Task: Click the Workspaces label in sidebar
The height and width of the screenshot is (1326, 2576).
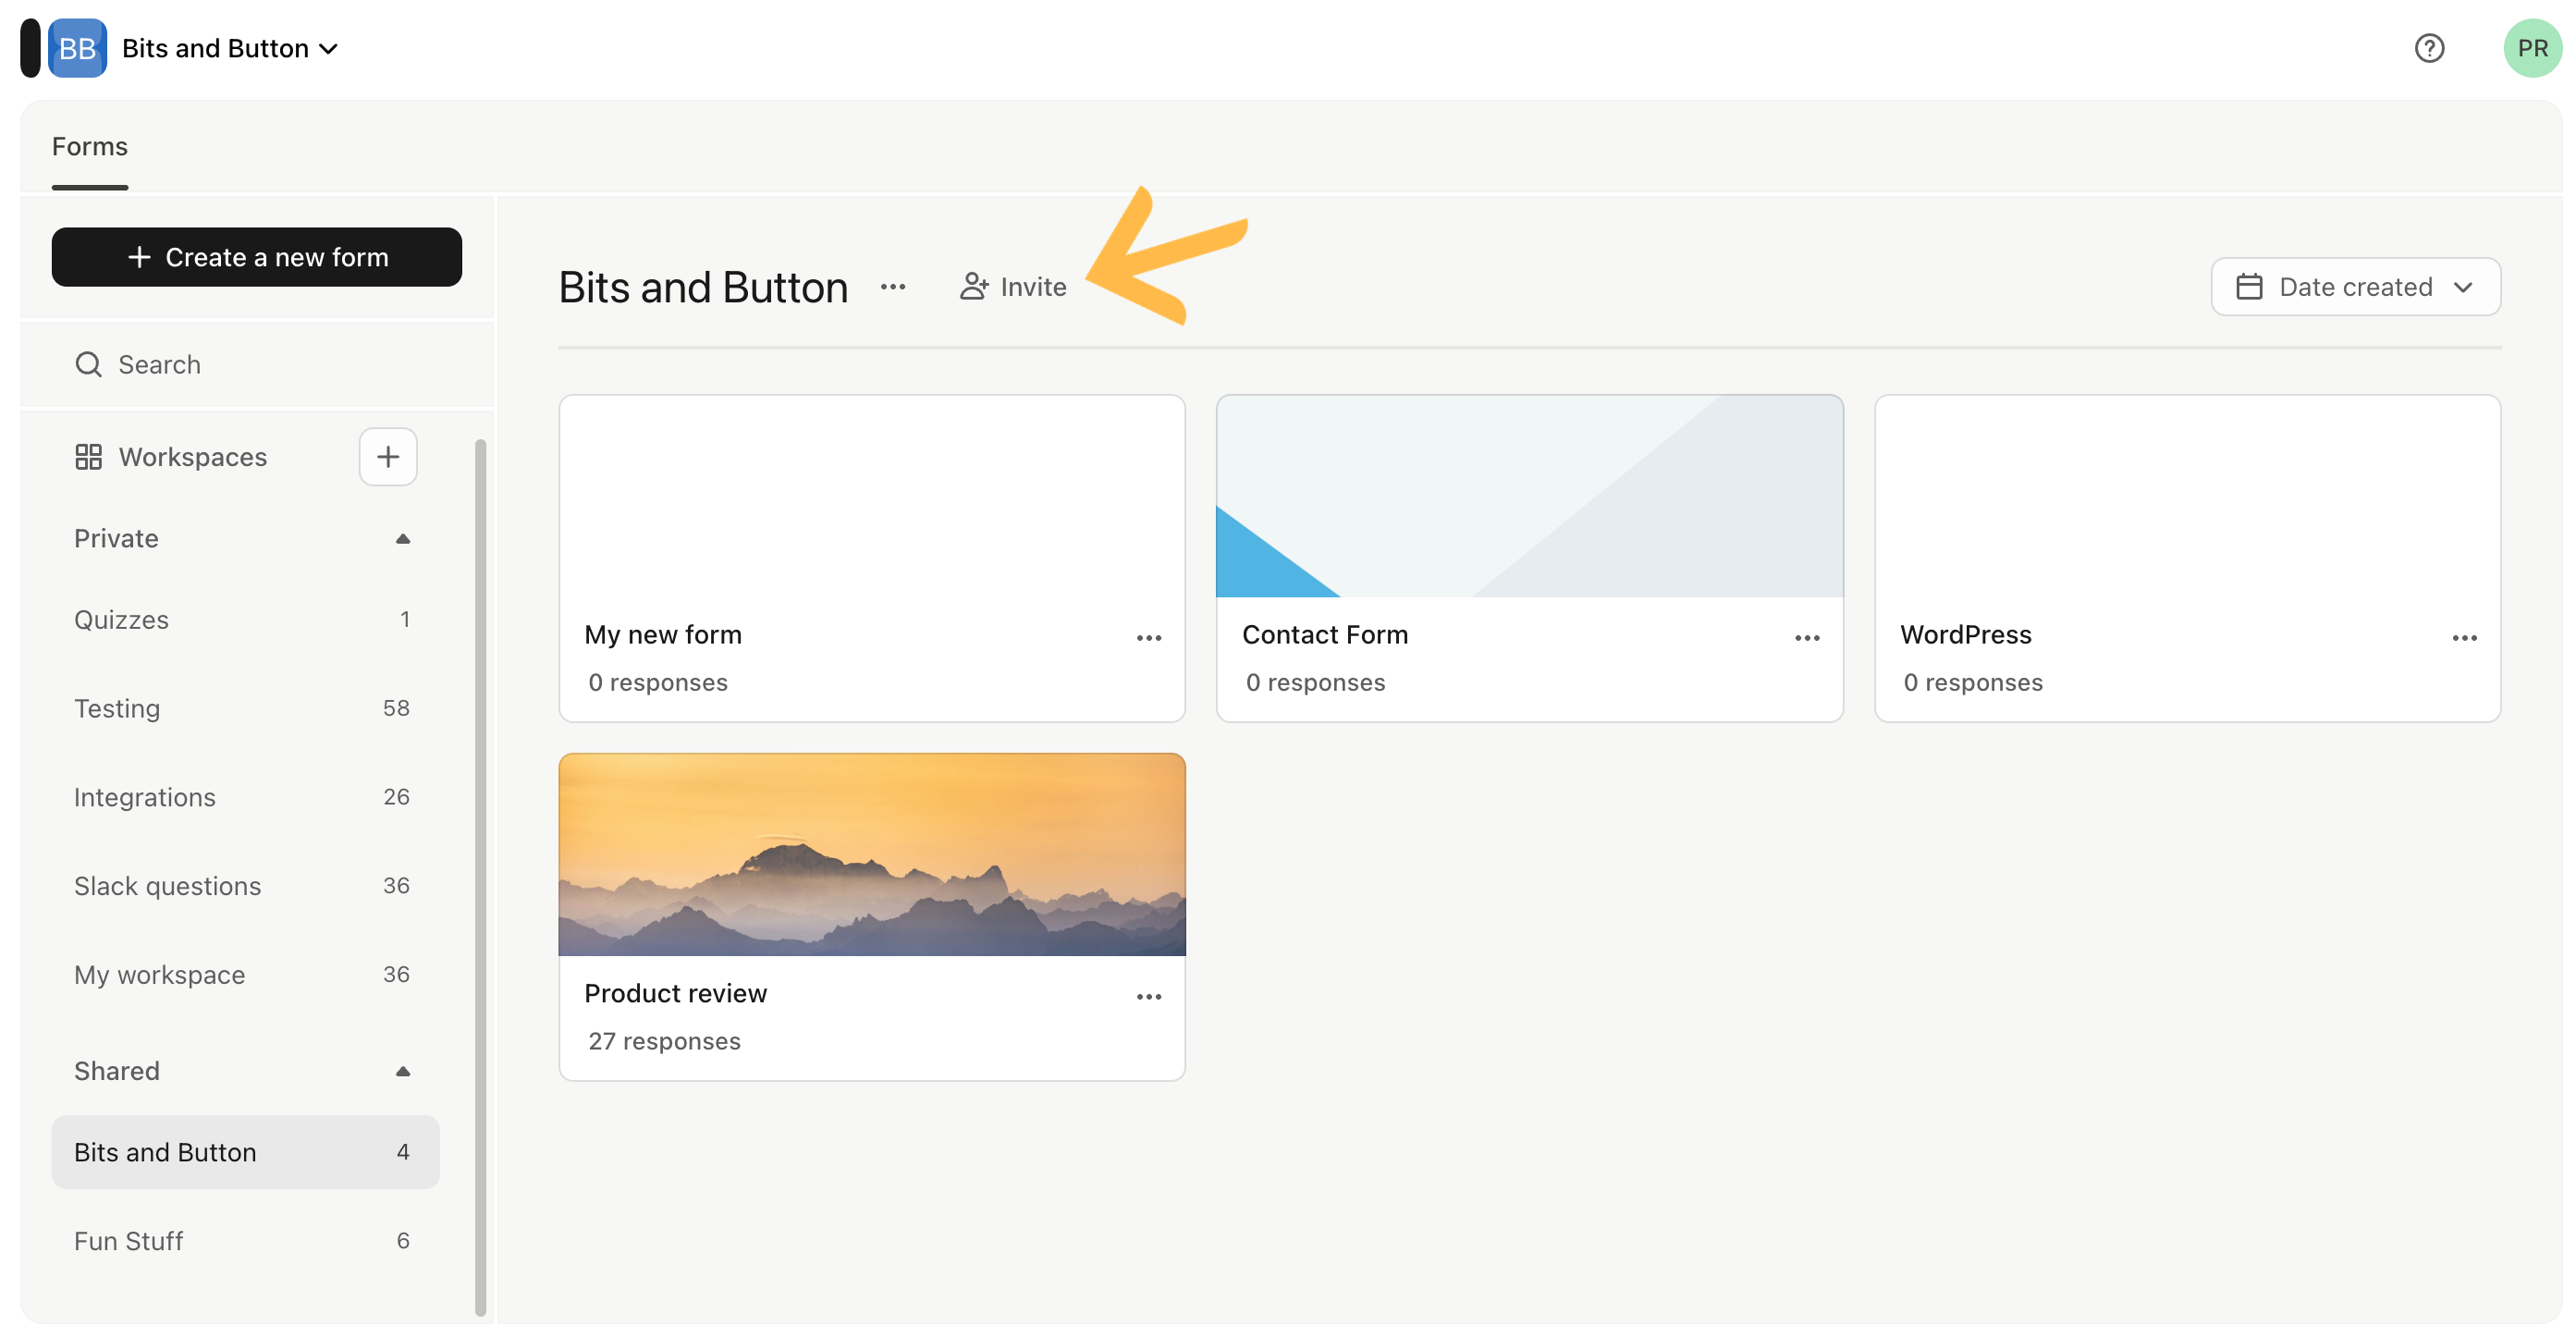Action: (193, 457)
